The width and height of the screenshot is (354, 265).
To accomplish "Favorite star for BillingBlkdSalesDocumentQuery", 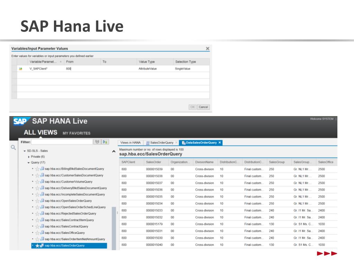I will pos(37,169).
